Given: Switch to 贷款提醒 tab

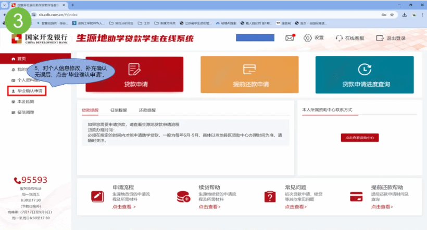Looking at the screenshot, I should pyautogui.click(x=90, y=110).
